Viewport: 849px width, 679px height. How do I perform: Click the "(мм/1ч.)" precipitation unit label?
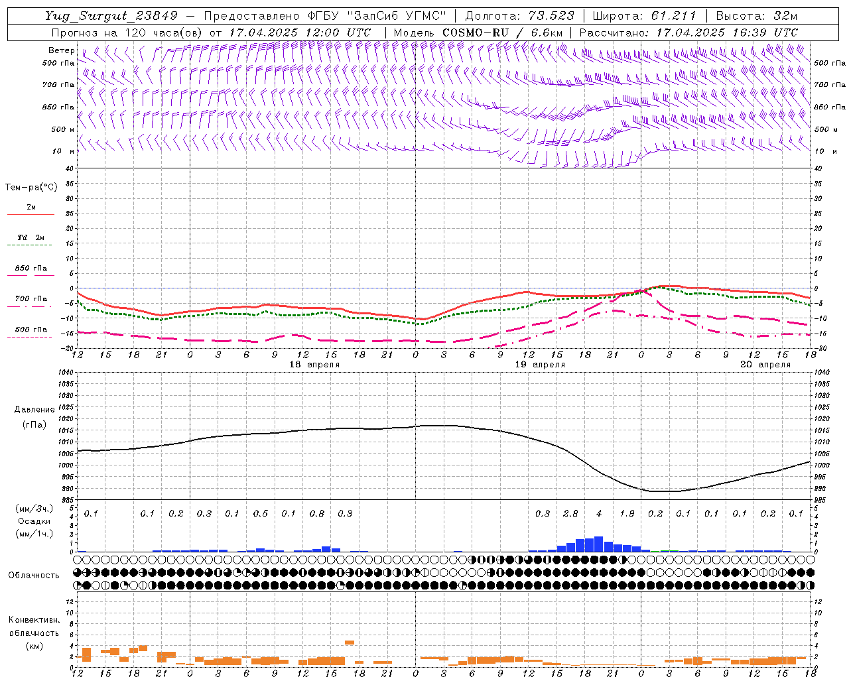[34, 534]
